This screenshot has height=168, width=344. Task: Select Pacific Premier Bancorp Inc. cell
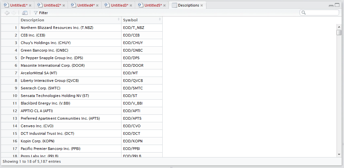(x=70, y=149)
